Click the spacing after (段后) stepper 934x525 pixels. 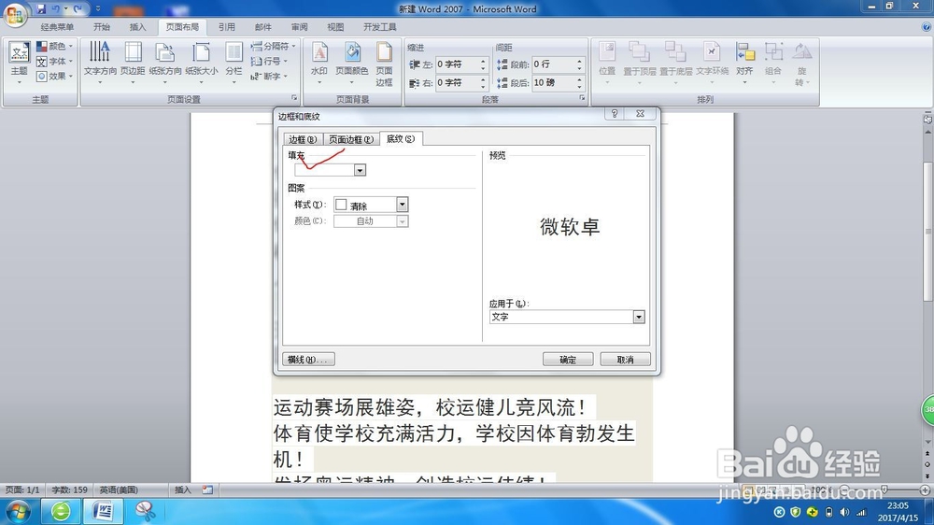pos(579,83)
